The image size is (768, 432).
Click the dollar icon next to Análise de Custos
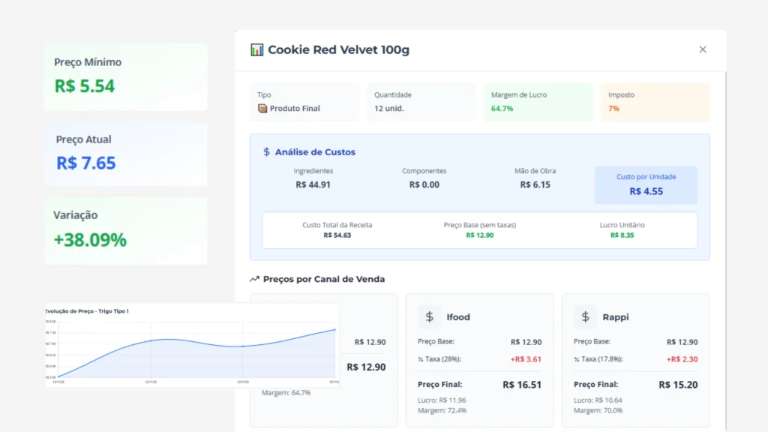click(266, 152)
